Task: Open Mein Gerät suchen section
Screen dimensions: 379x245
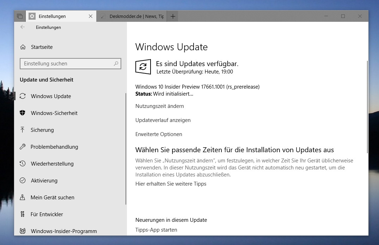Action: (53, 197)
